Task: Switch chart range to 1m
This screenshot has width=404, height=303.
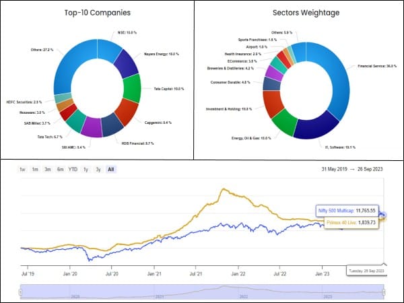Action: 35,169
